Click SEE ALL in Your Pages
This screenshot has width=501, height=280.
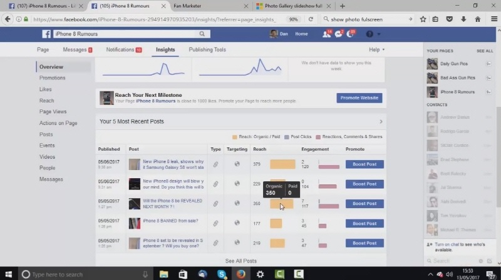485,51
